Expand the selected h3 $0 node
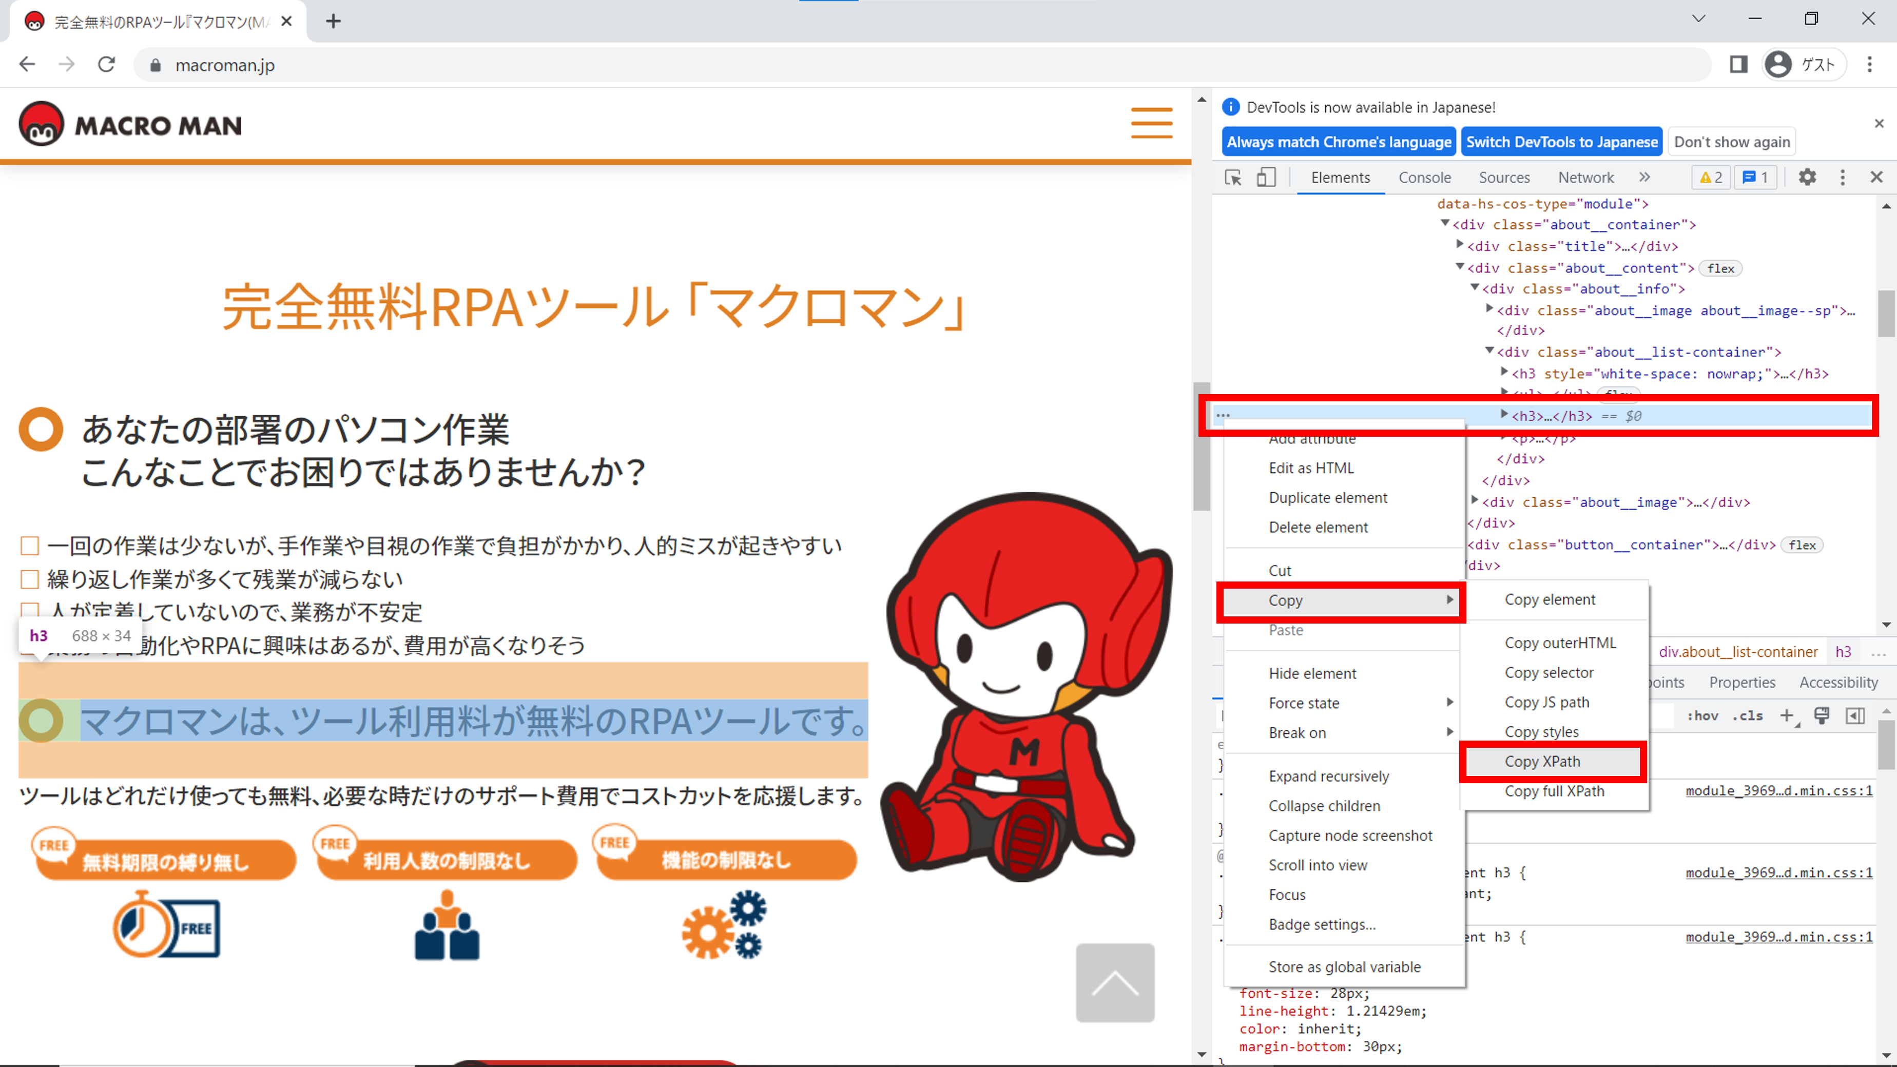Viewport: 1897px width, 1067px height. [1504, 415]
